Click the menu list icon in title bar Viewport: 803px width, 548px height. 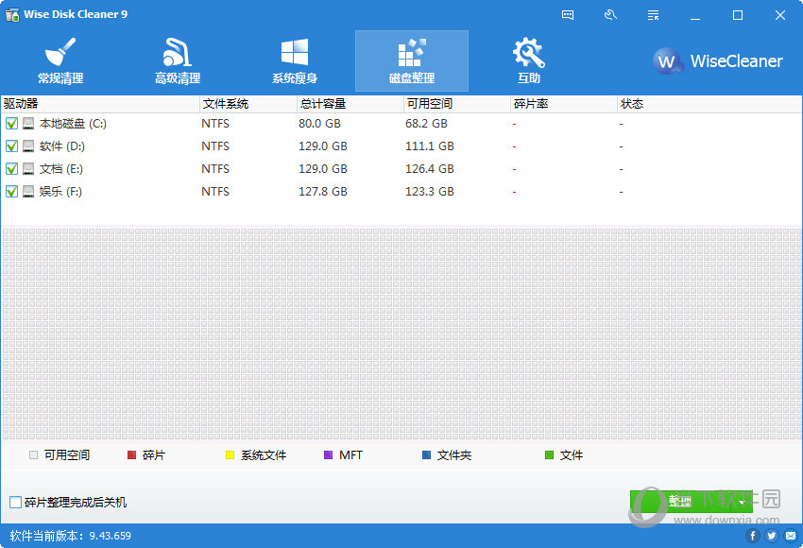point(653,15)
